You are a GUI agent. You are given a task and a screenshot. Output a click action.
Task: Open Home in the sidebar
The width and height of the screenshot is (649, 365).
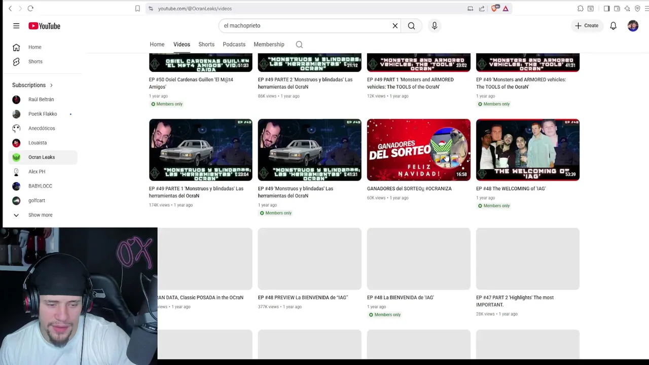(x=43, y=47)
